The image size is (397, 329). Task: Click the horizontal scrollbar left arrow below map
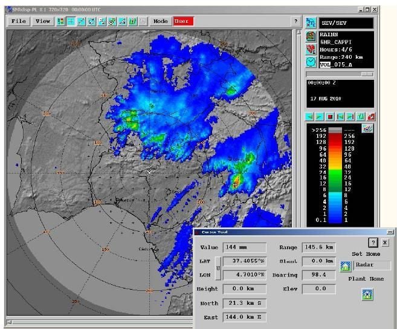[x=9, y=322]
